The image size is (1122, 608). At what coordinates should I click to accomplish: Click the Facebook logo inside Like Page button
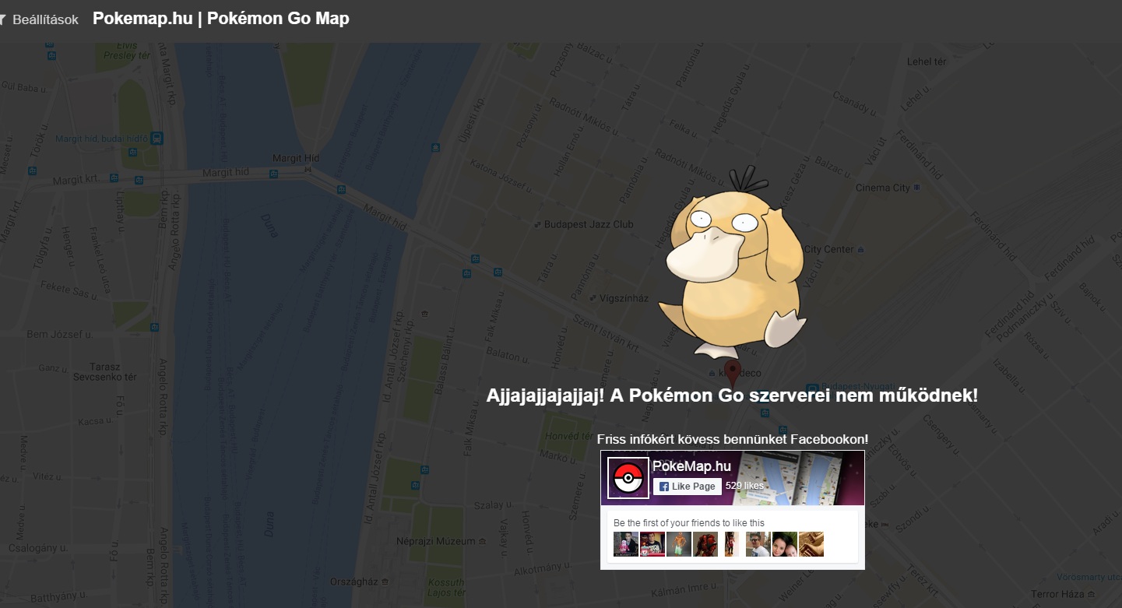tap(664, 487)
